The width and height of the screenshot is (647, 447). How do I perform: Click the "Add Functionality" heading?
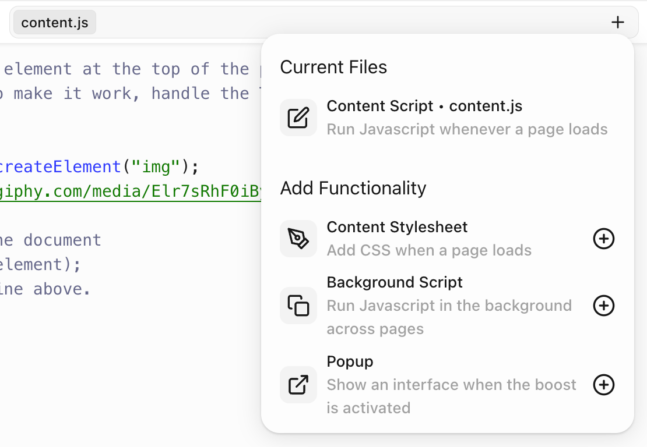[x=353, y=188]
